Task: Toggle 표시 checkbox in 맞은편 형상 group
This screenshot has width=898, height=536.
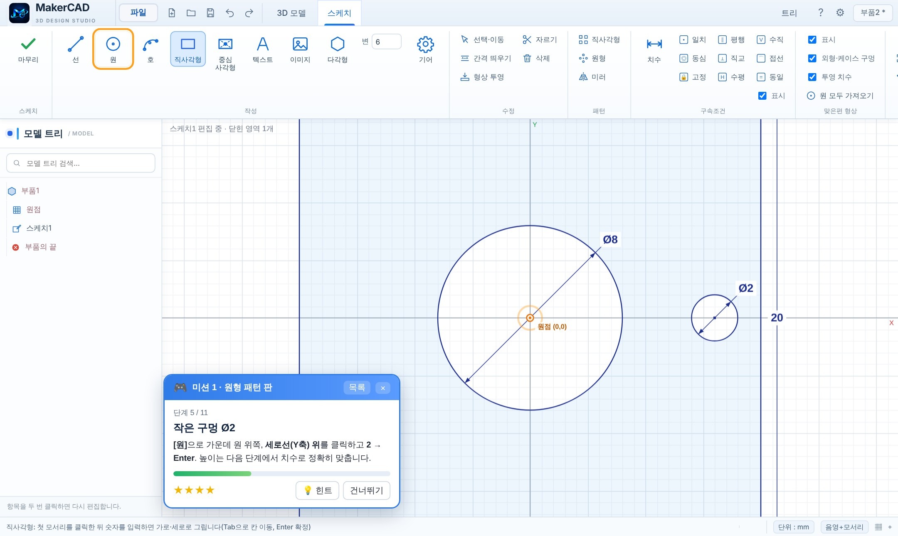Action: 812,39
